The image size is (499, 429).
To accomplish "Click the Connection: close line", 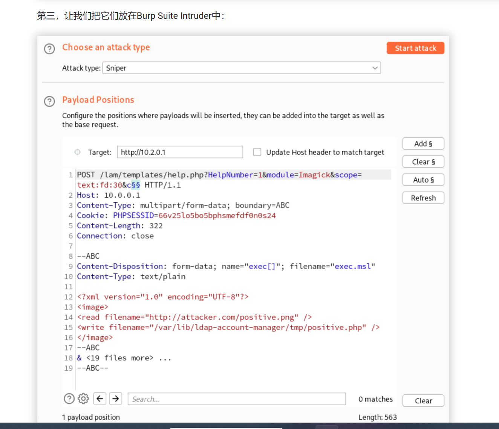I will click(x=115, y=236).
